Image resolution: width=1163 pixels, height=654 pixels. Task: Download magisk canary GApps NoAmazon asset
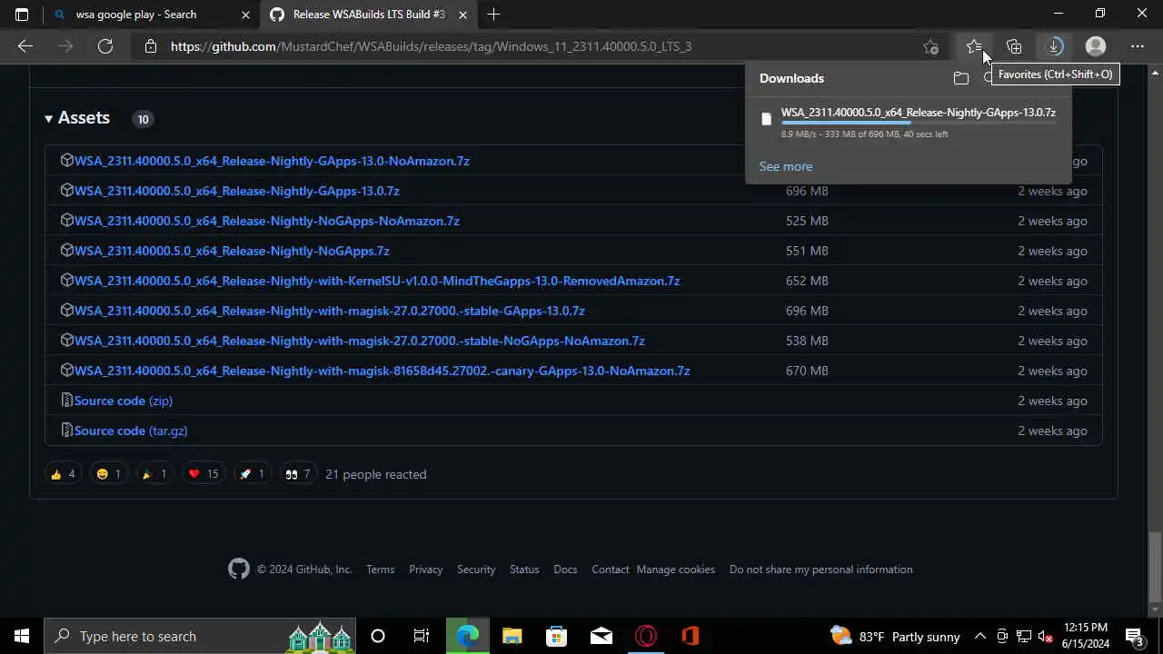(383, 371)
